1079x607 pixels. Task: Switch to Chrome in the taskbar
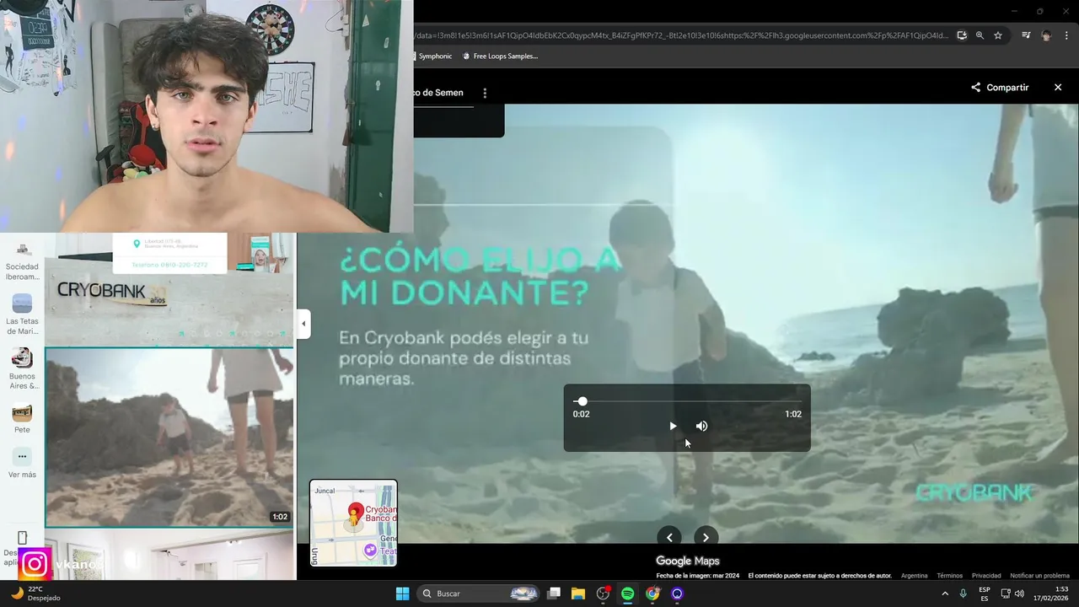pyautogui.click(x=652, y=594)
